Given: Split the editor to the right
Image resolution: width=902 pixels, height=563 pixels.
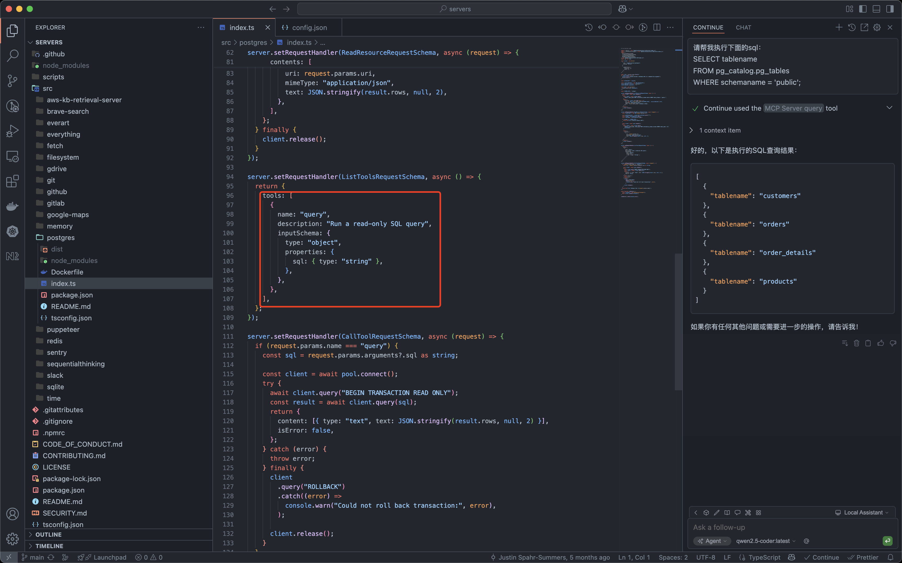Looking at the screenshot, I should tap(657, 27).
